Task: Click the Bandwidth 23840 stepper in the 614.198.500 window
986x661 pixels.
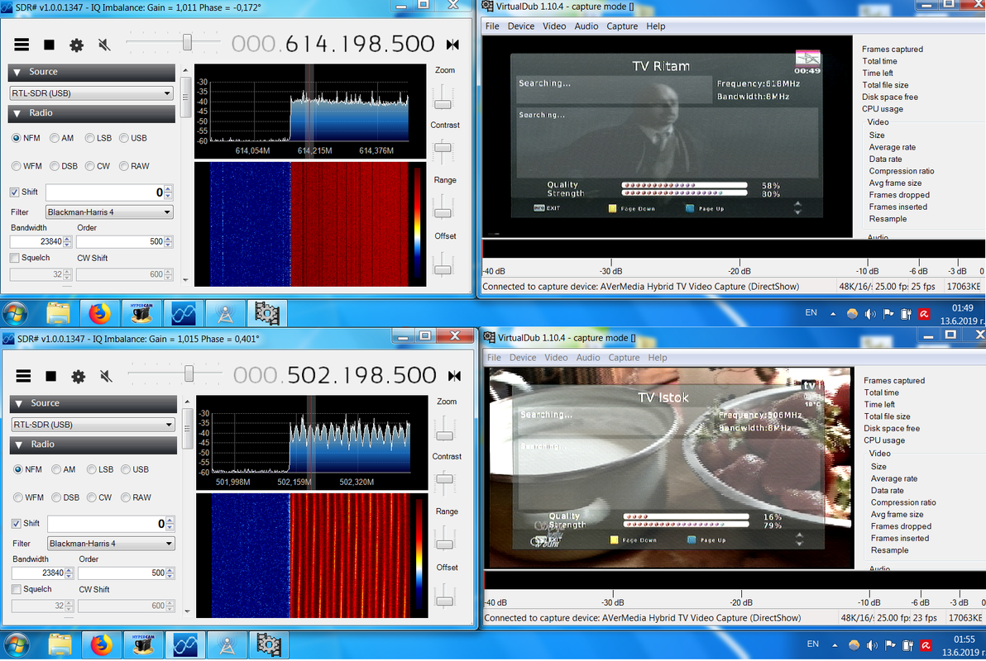Action: click(67, 241)
